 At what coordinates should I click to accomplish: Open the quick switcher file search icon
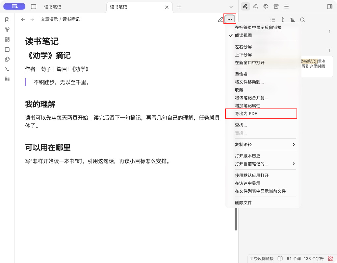coord(7,20)
